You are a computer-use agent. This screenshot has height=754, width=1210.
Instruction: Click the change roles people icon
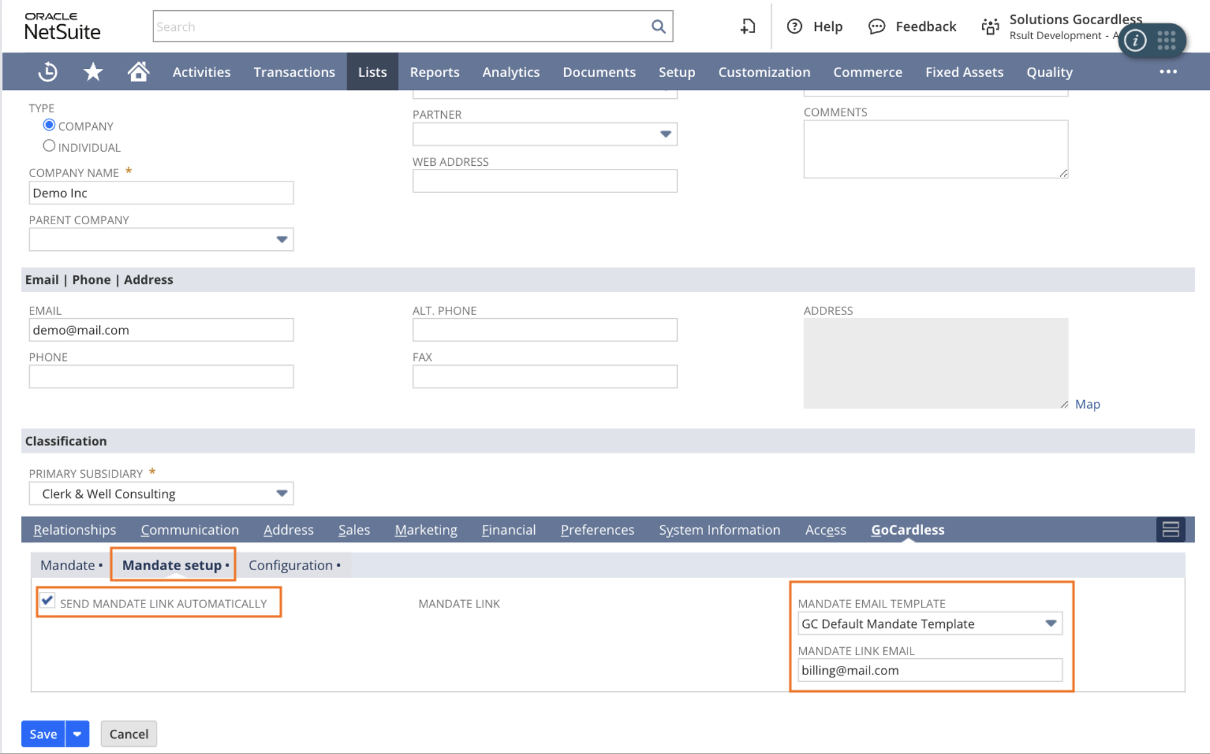click(x=990, y=27)
